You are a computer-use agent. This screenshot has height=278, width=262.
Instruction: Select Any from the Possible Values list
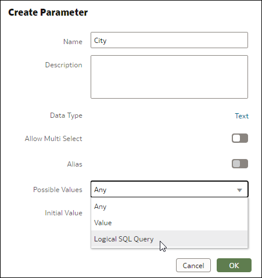[x=169, y=207]
